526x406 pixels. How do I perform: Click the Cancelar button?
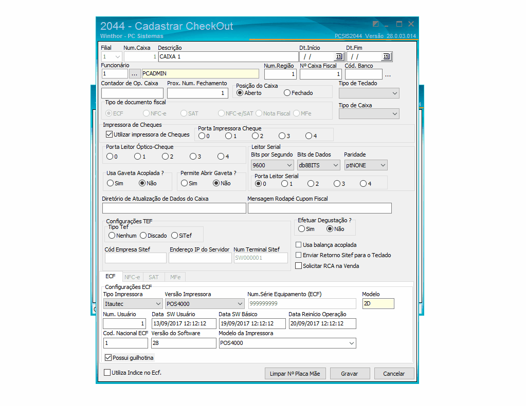394,374
